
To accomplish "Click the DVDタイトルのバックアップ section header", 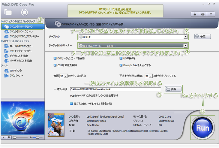I will click(15, 41).
